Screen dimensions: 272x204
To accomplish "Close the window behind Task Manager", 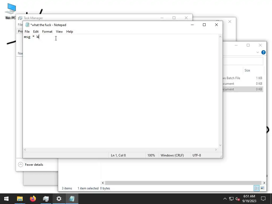I will tap(230, 22).
